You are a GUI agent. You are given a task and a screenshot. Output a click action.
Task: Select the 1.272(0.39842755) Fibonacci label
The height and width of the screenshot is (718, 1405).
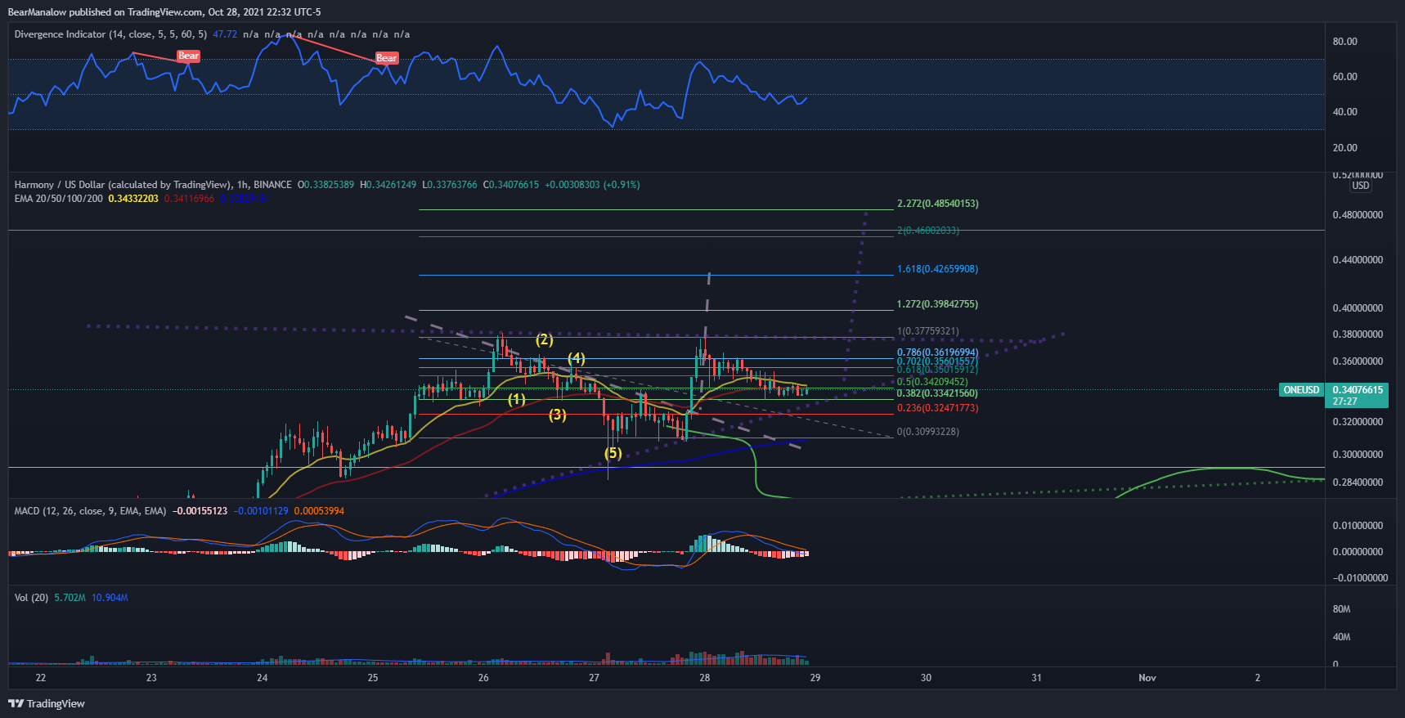[x=937, y=304]
